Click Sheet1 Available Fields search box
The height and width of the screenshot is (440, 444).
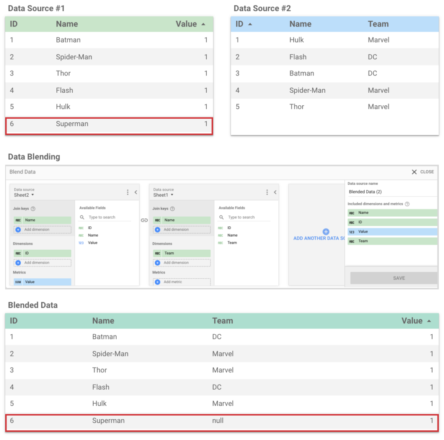(x=247, y=217)
